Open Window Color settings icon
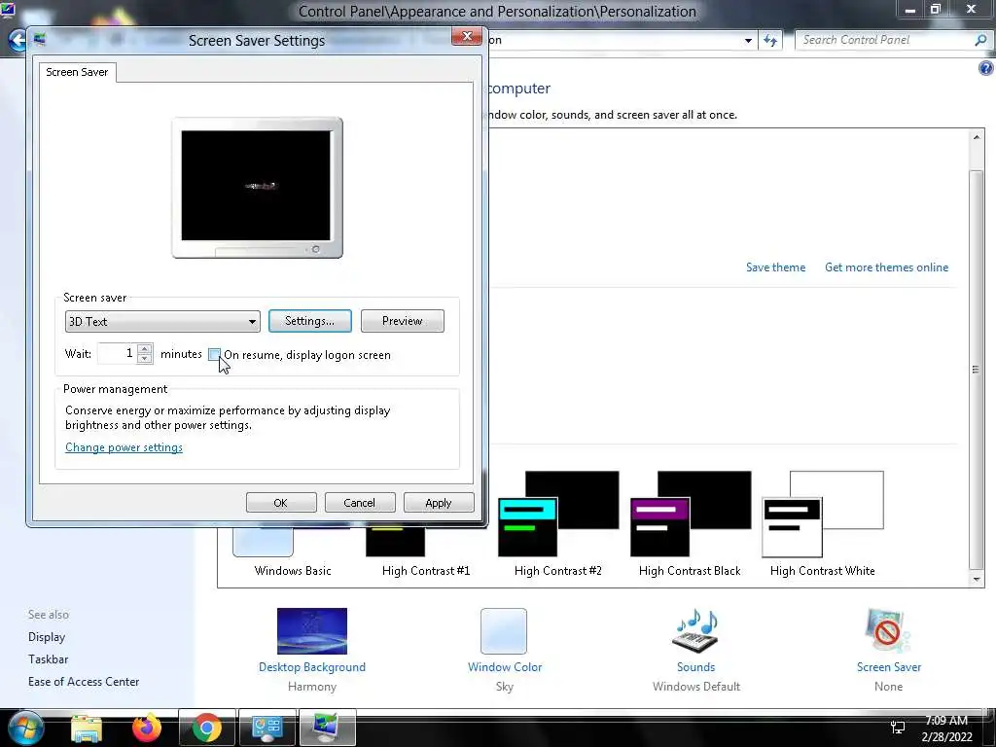 [504, 630]
